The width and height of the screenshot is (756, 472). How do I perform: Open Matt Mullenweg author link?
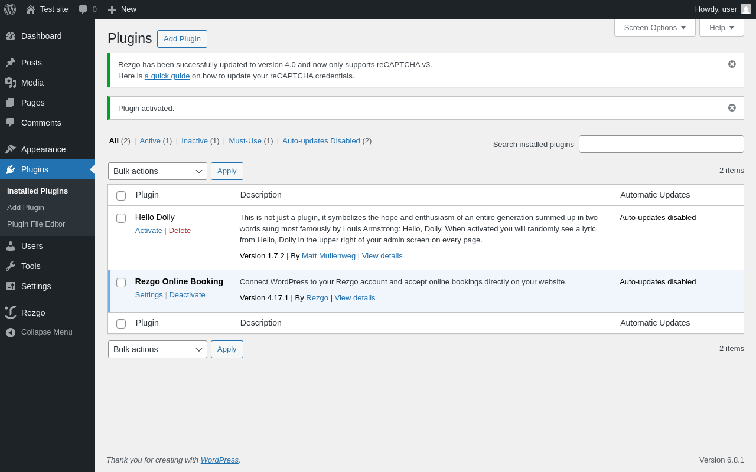coord(328,255)
